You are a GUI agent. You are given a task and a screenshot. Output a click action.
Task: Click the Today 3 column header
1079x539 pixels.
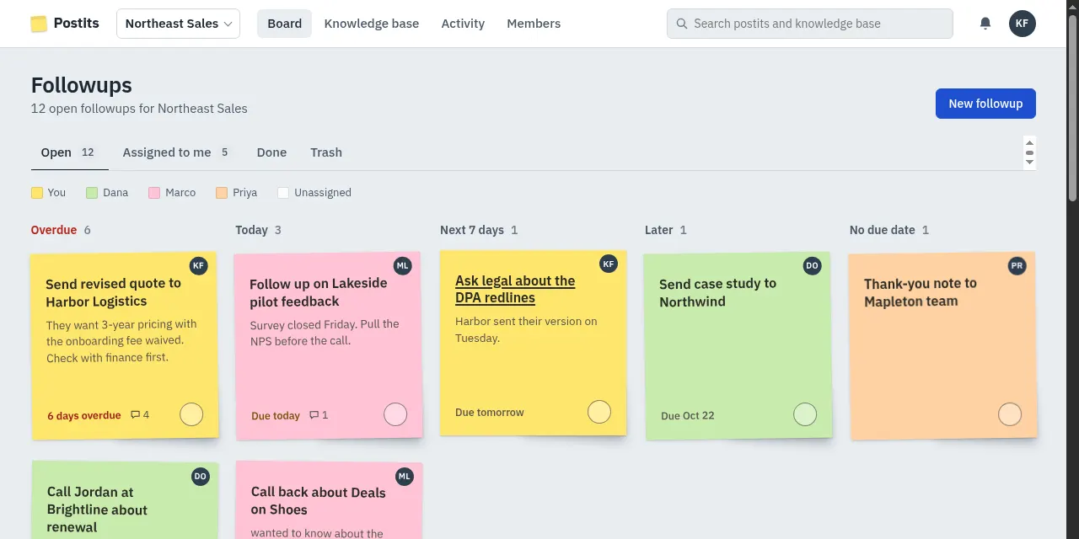[258, 230]
